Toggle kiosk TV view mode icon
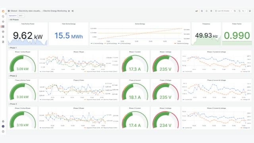 [250, 11]
